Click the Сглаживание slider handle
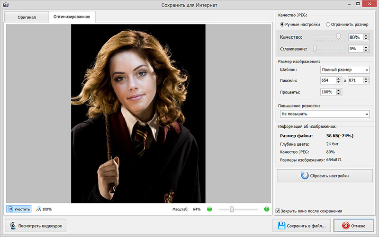The image size is (379, 237). click(315, 49)
